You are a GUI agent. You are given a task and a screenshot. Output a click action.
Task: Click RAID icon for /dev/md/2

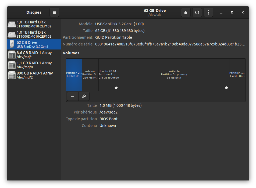click(12, 75)
